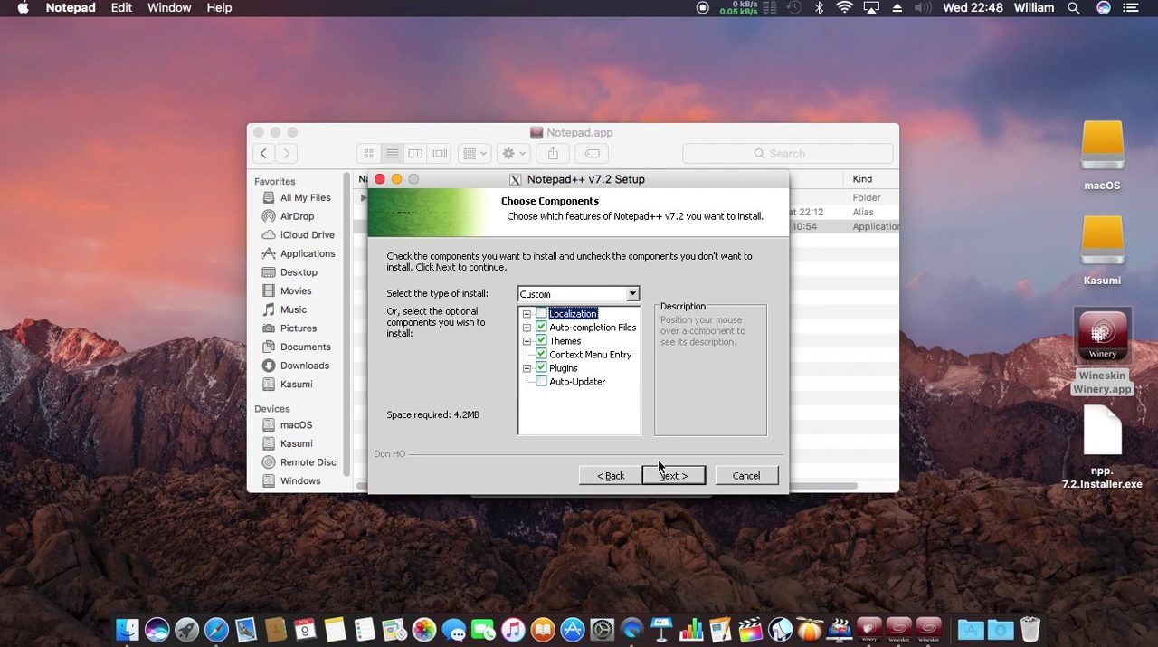Switch Finder to icon view
The image size is (1158, 647).
coord(368,154)
